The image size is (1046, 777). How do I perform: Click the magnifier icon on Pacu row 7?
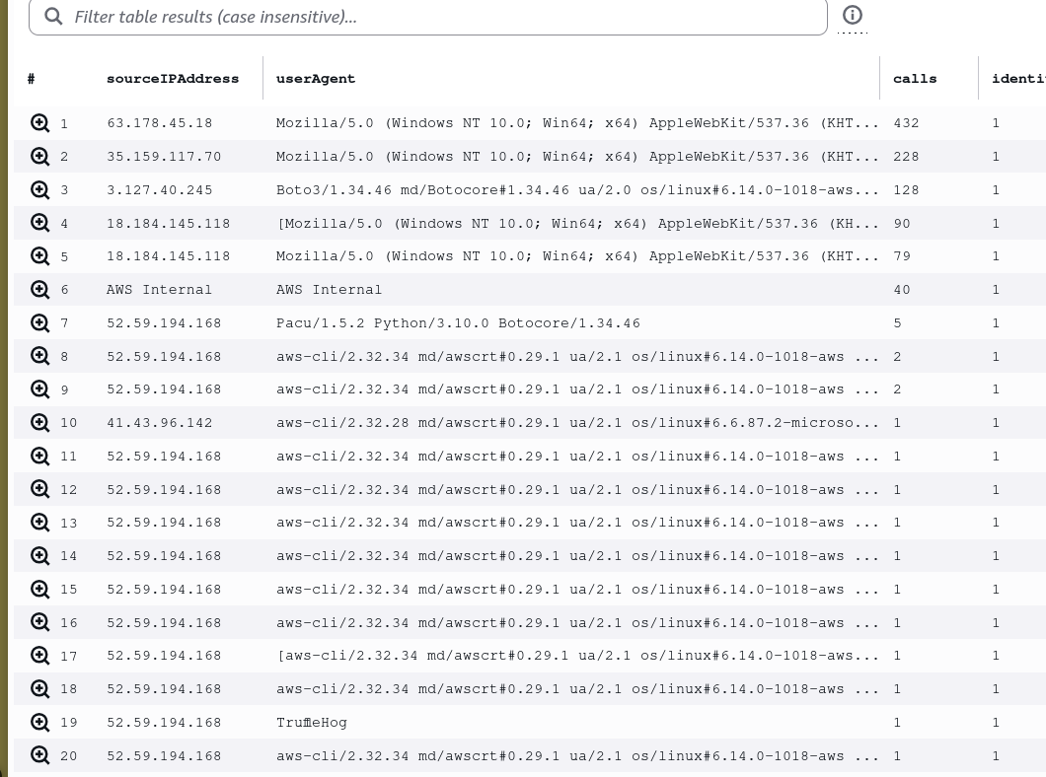pyautogui.click(x=40, y=323)
